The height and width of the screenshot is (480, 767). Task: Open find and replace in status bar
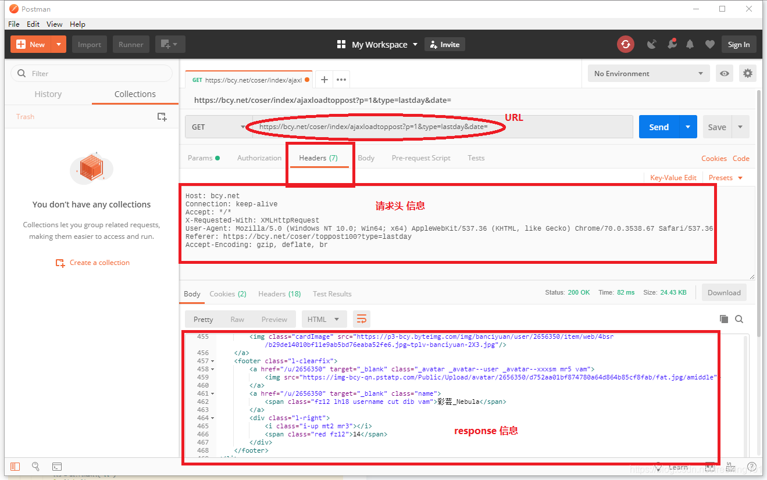tap(35, 466)
